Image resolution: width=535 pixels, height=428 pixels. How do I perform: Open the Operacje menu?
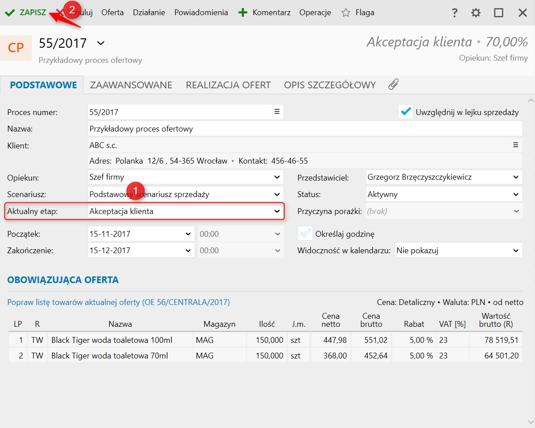click(315, 12)
